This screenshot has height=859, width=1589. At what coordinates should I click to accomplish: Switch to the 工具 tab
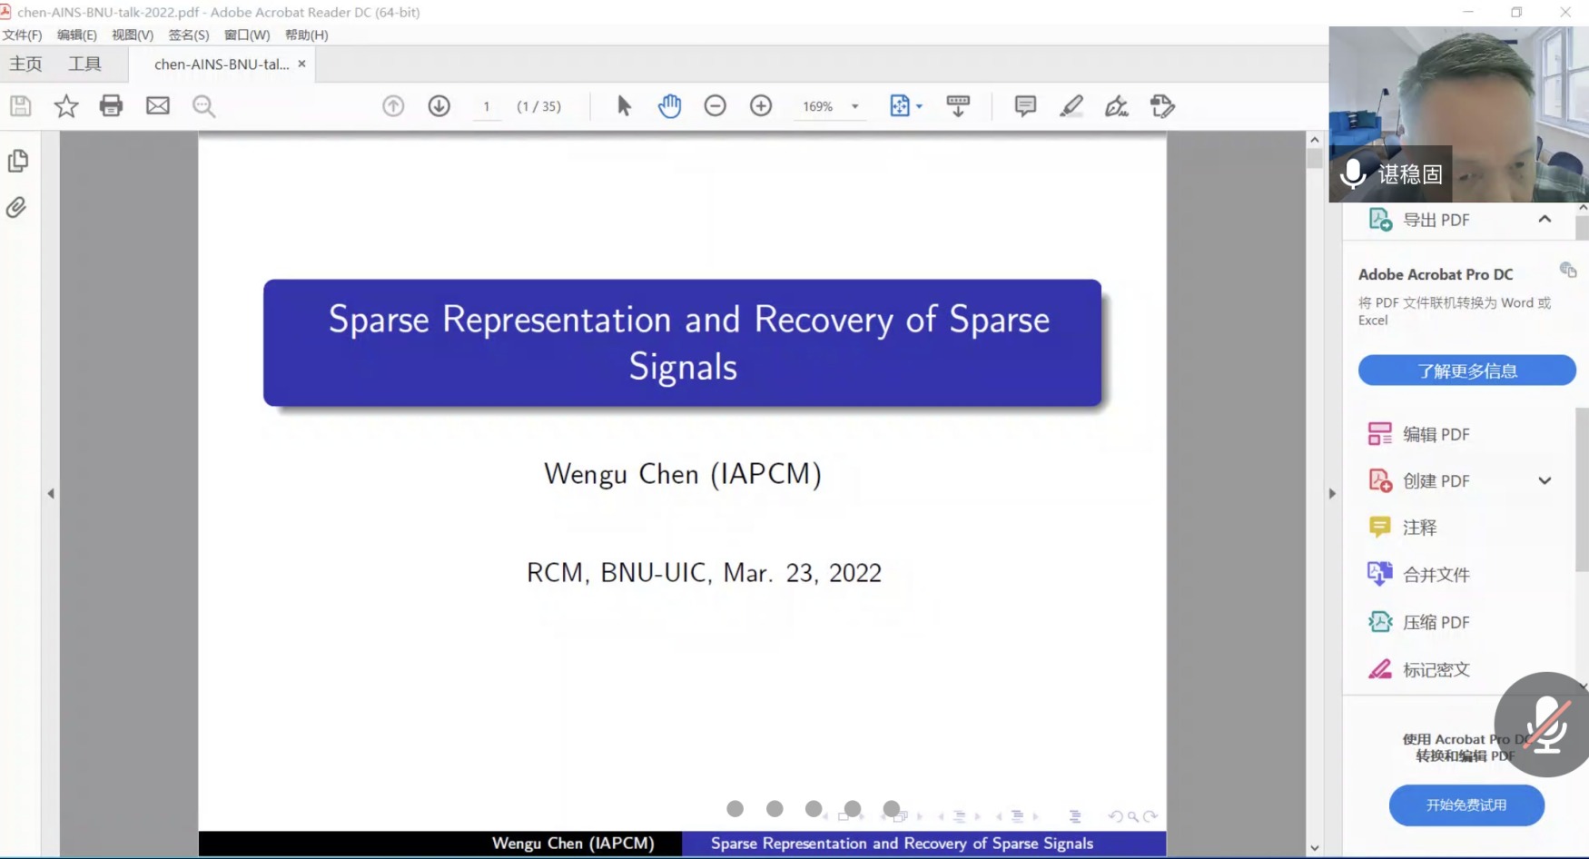84,64
